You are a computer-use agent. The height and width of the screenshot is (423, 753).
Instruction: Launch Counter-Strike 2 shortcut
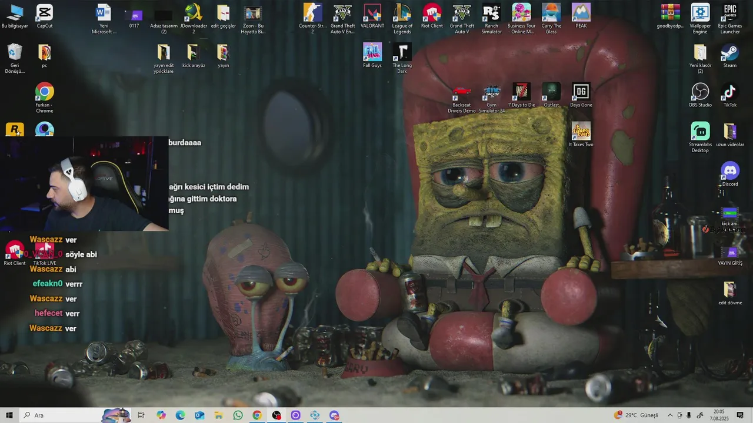(312, 19)
